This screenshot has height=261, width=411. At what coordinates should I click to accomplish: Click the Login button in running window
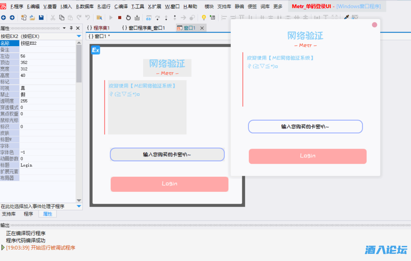click(307, 156)
